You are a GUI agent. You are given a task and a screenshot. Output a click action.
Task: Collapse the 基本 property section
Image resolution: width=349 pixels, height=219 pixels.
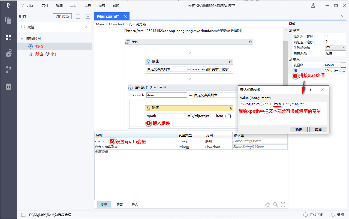pos(290,31)
